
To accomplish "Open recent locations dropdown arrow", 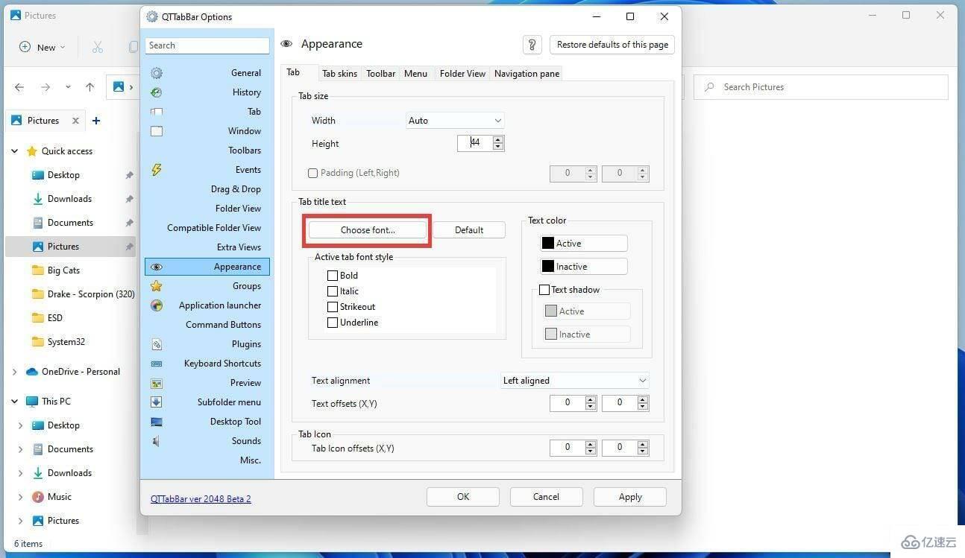I will pos(68,87).
